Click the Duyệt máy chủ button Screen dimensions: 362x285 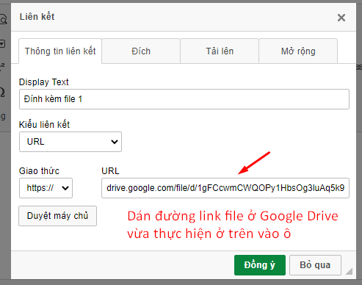point(57,216)
